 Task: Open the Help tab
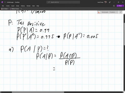point(38,6)
